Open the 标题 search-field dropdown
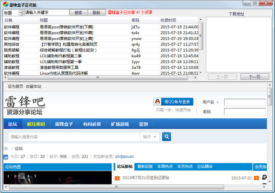Image resolution: width=275 pixels, height=193 pixels. (21, 13)
